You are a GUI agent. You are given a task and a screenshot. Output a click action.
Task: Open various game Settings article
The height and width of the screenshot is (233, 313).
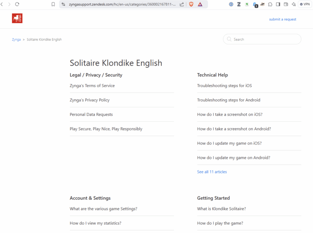pyautogui.click(x=103, y=209)
